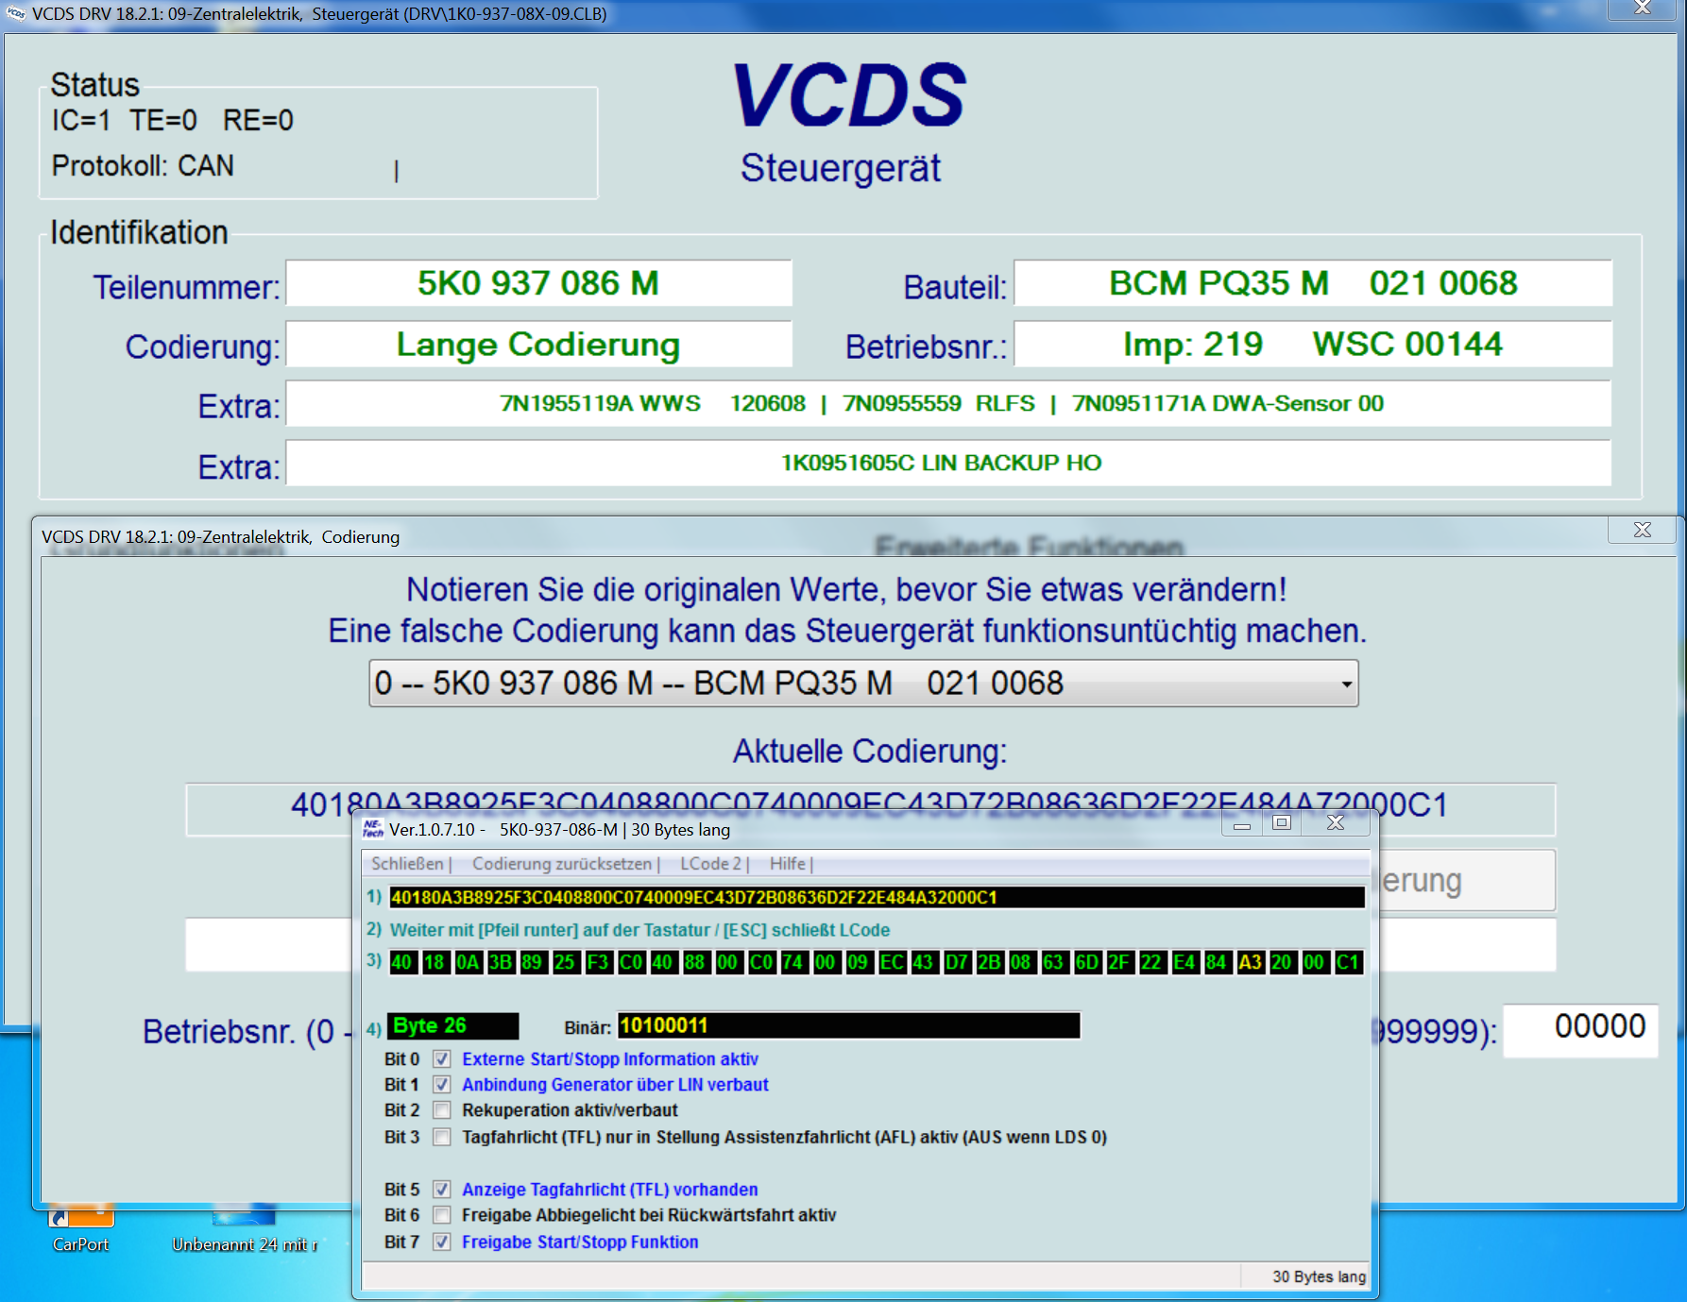Click the Extra field with 7N1955119A WWS
Screen dimensions: 1687x1302
948,403
